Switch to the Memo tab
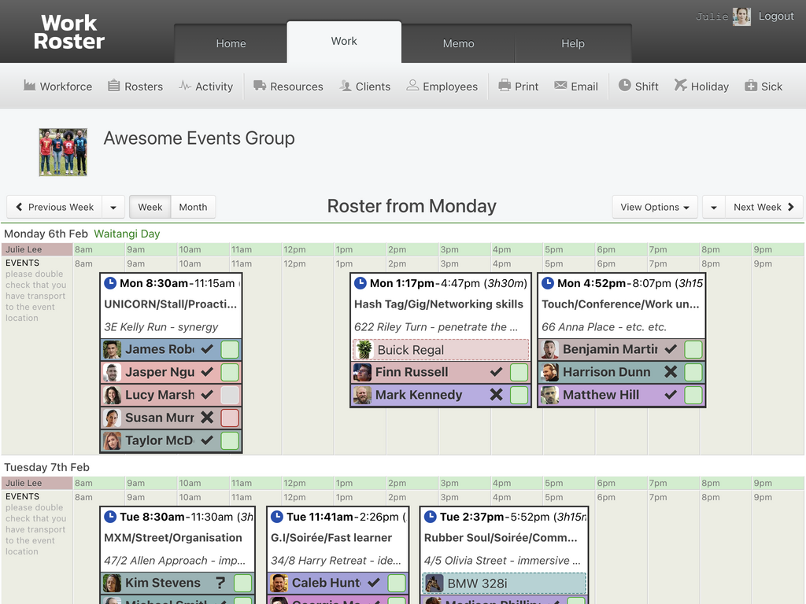The height and width of the screenshot is (604, 806). click(x=458, y=44)
